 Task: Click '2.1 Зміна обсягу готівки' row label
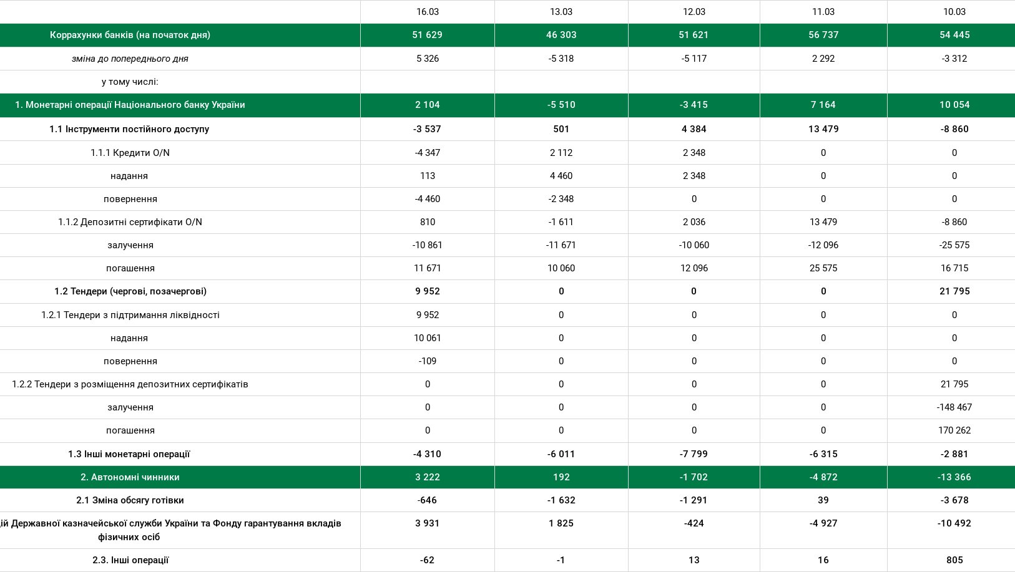pos(130,500)
